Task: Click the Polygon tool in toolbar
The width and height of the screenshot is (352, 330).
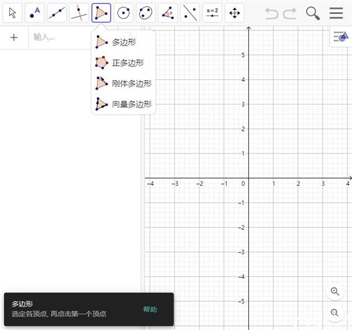Action: pos(101,13)
